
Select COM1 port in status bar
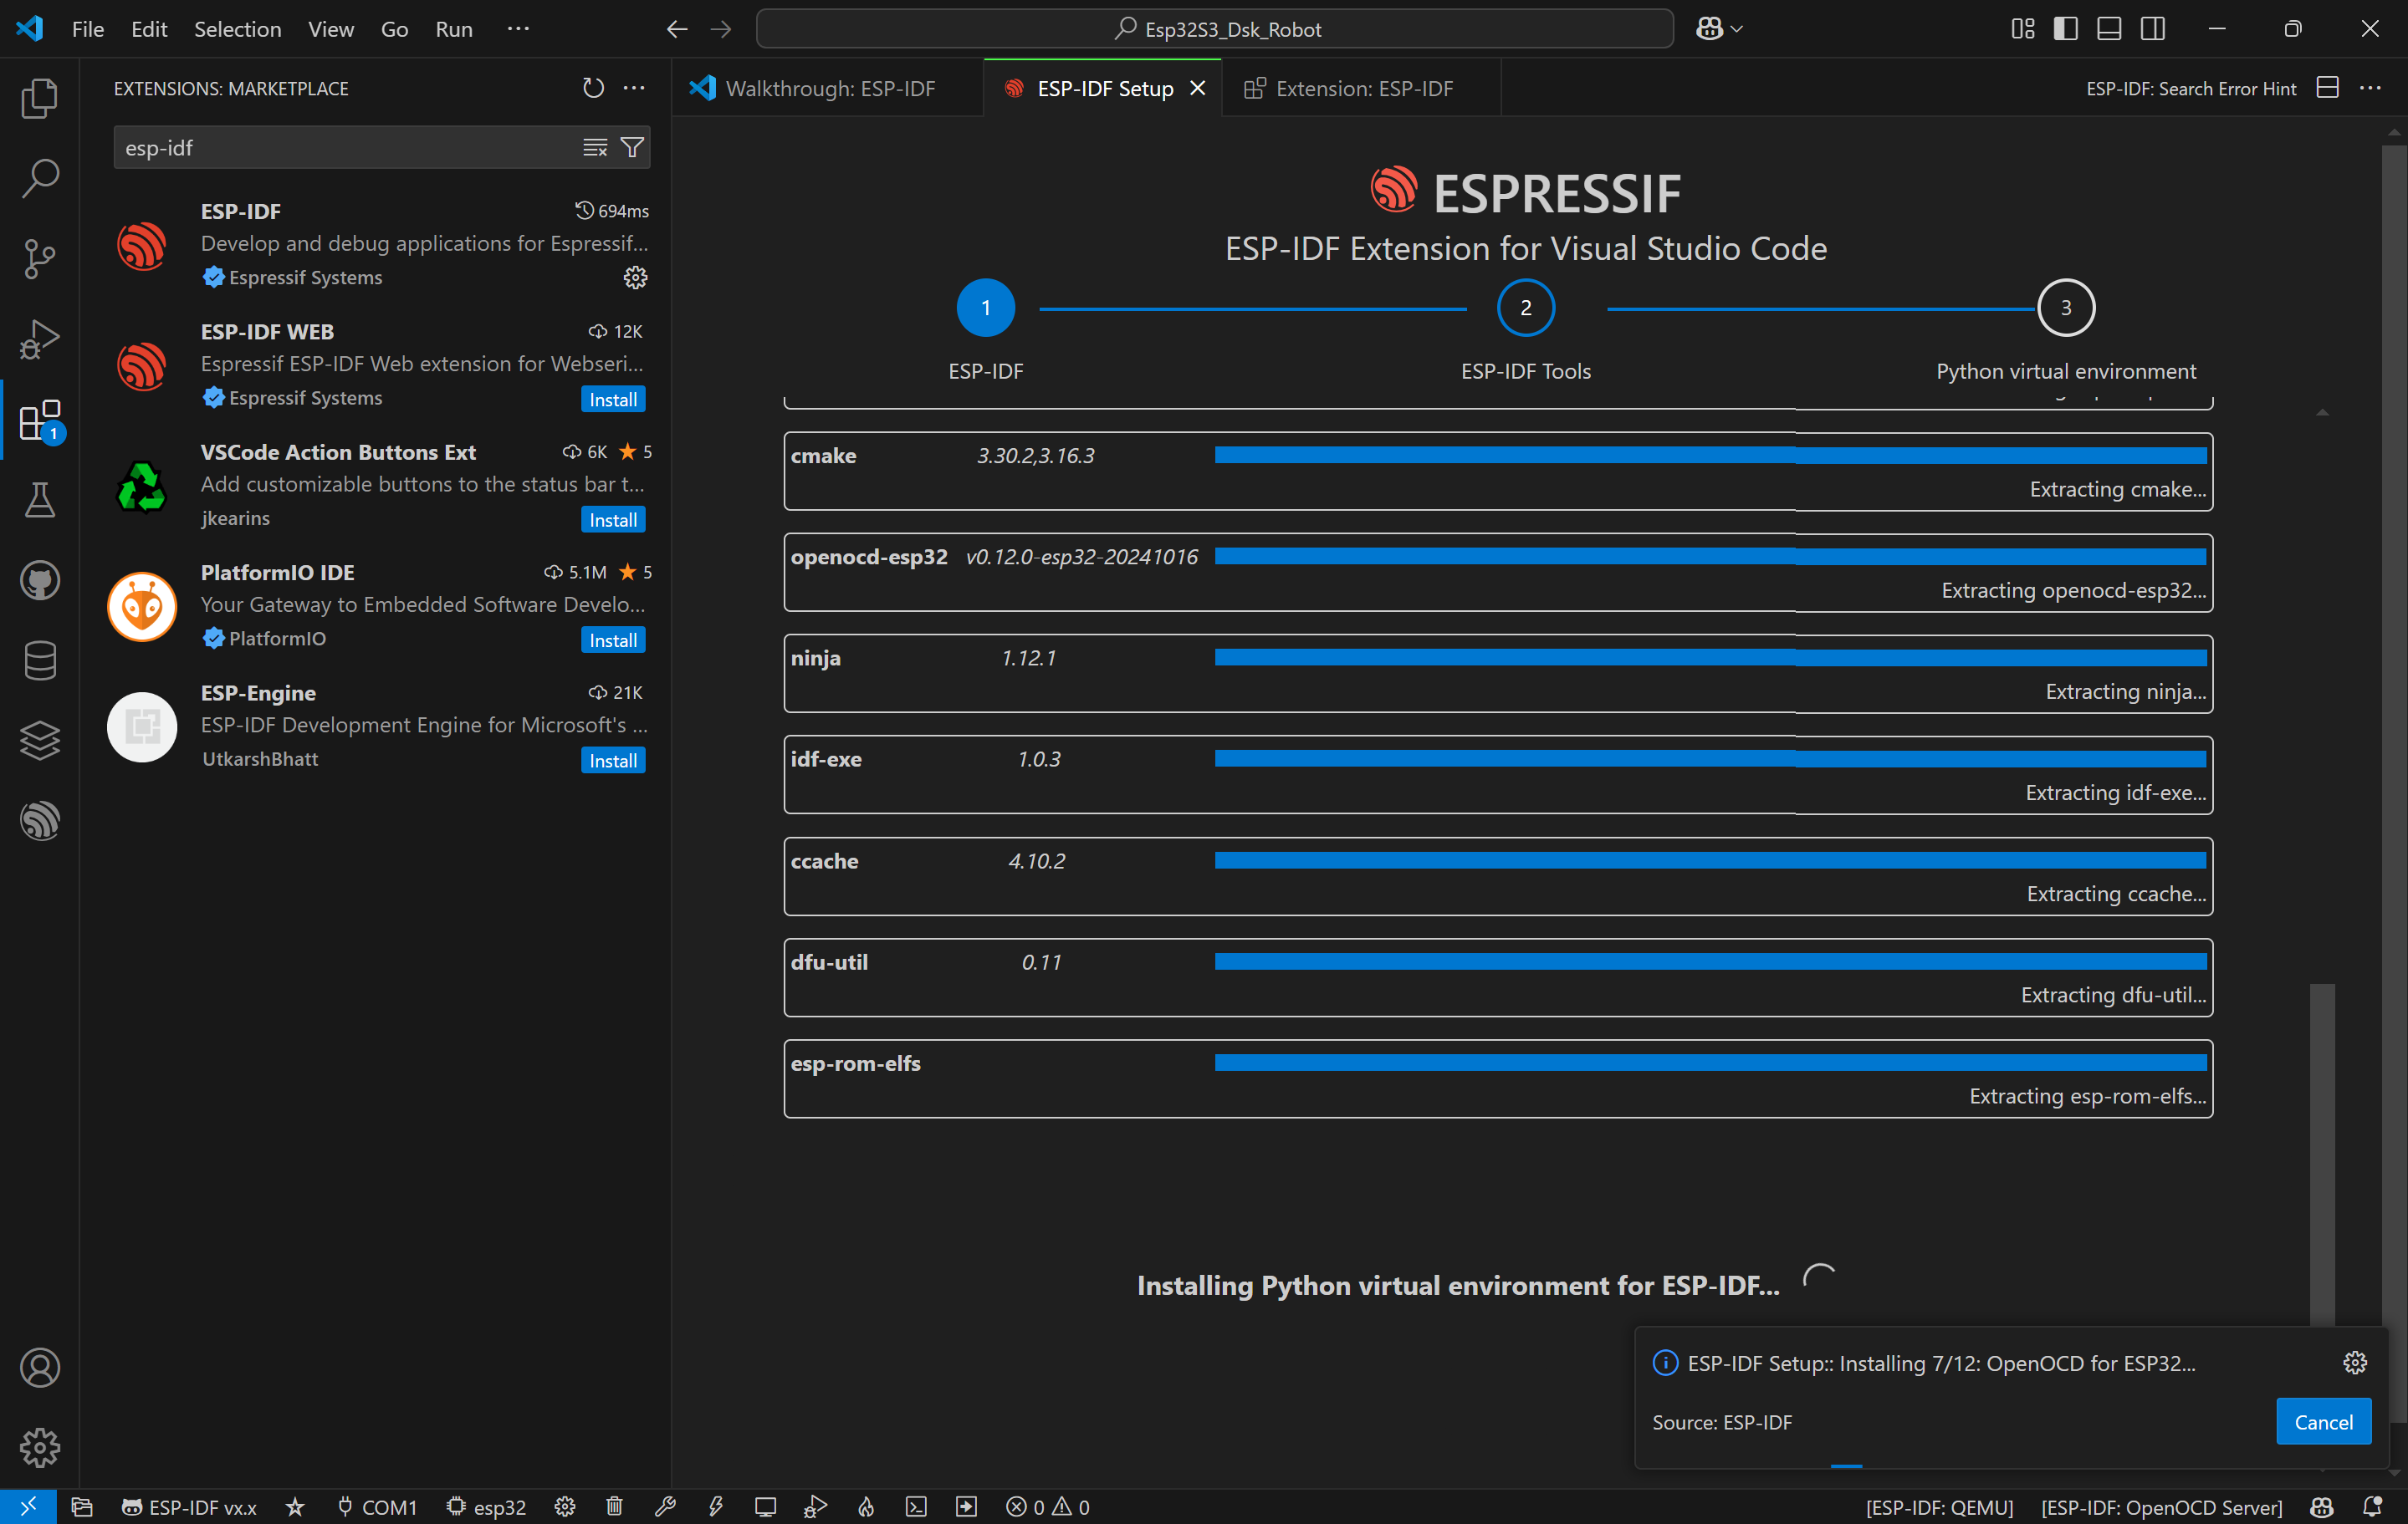click(377, 1506)
